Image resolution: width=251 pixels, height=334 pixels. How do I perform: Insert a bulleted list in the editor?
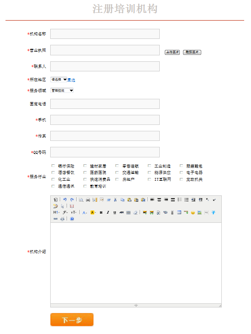186,199
